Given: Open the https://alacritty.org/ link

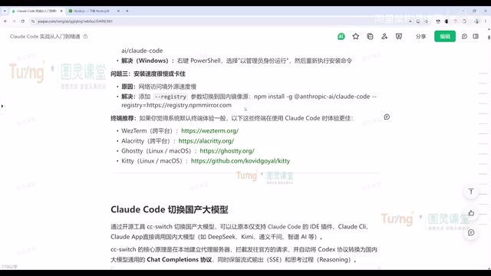Looking at the screenshot, I should tap(206, 141).
